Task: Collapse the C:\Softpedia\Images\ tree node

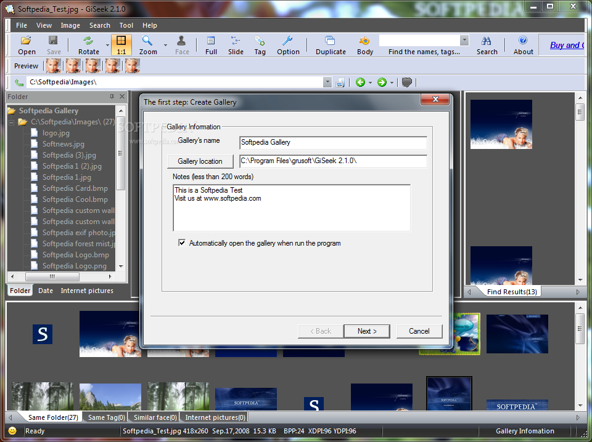Action: 12,122
